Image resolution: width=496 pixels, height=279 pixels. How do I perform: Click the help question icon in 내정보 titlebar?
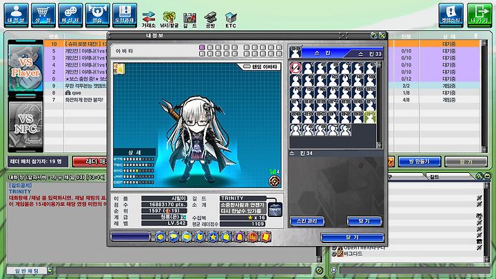374,35
